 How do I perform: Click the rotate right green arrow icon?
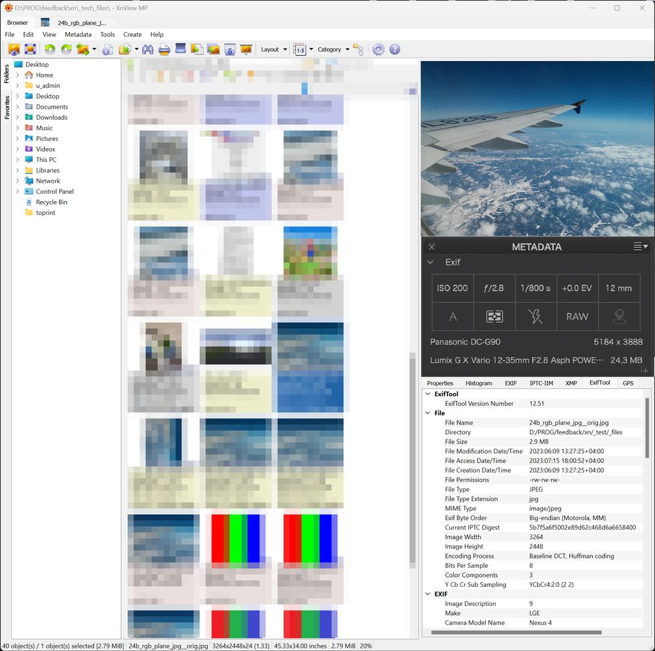point(66,49)
